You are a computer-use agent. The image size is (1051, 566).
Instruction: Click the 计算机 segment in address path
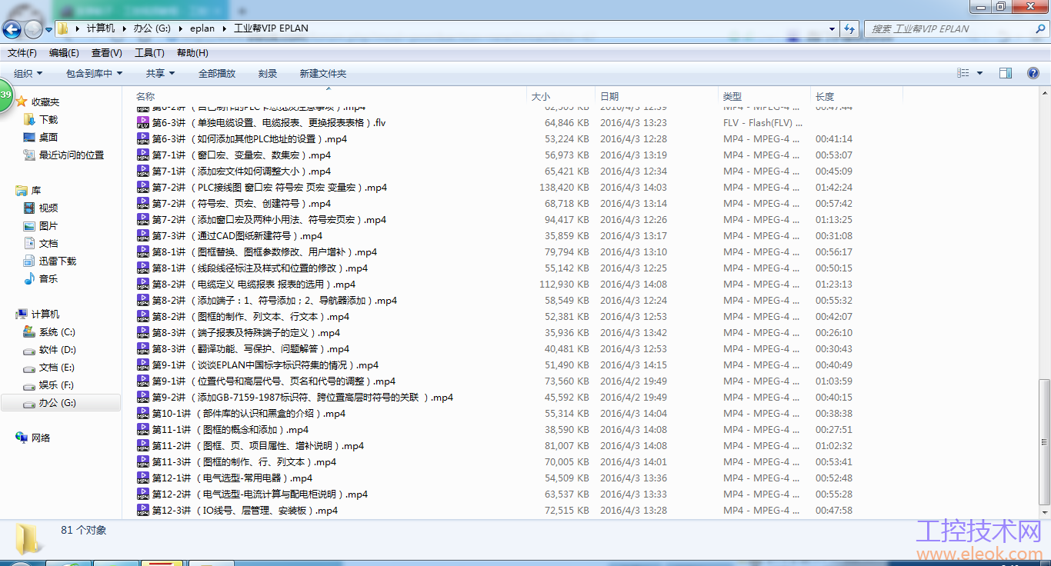pos(101,28)
